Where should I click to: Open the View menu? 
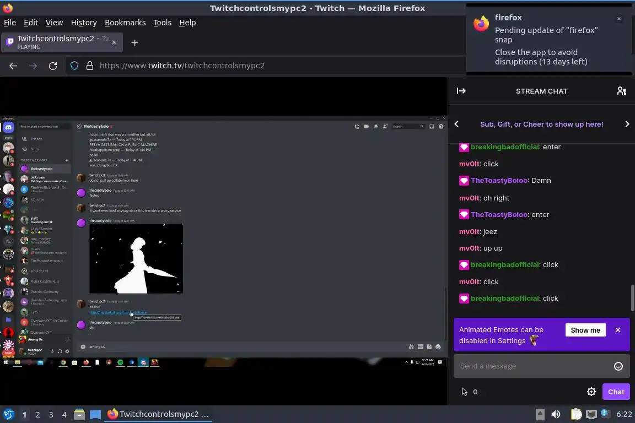[54, 23]
